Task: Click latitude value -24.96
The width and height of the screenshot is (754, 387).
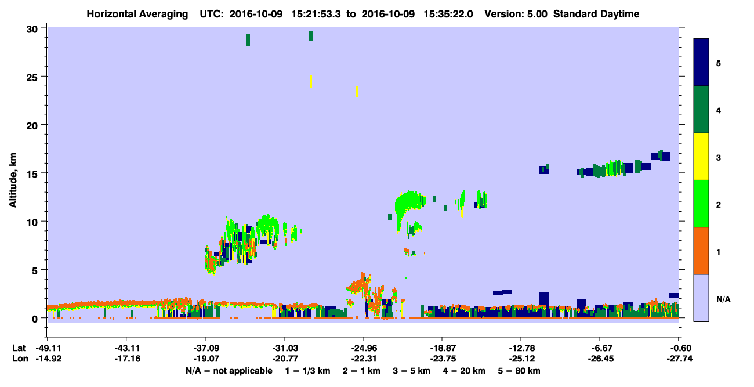Action: [x=362, y=348]
